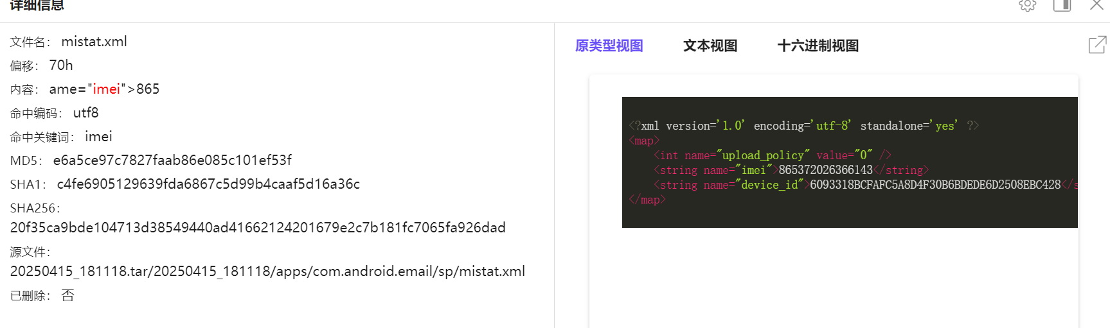Click the IMEI number 865372026366143 in the XML
Screen dimensions: 1110x328
tap(825, 170)
